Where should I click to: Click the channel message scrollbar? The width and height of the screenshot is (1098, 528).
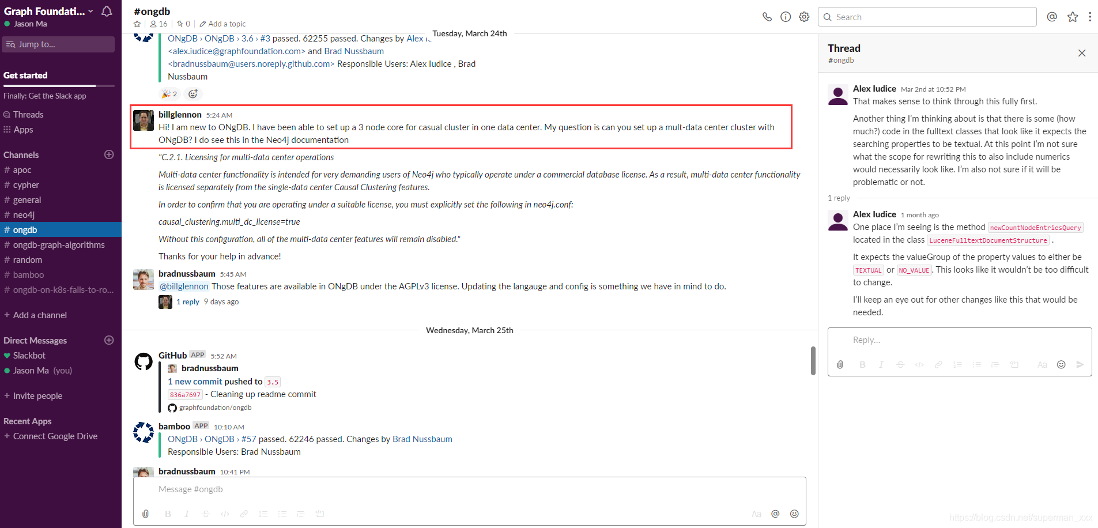(x=813, y=361)
